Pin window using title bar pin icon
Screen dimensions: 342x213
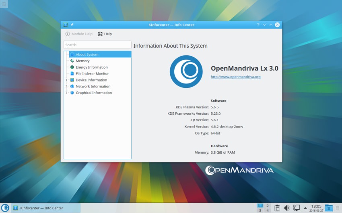(x=72, y=25)
